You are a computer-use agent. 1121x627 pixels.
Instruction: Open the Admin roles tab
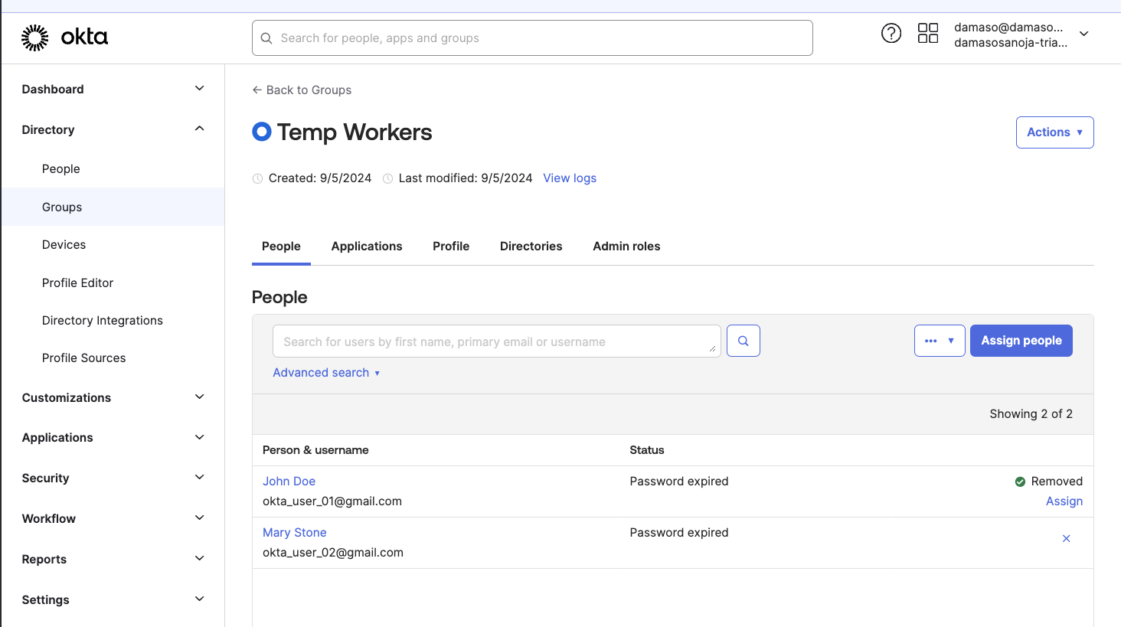pyautogui.click(x=626, y=246)
